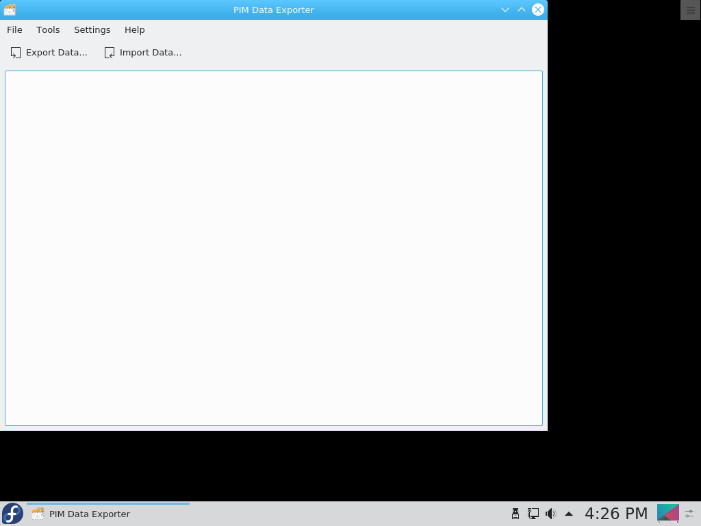Open the desktop toolbox hamburger menu
The image size is (701, 526).
point(690,10)
